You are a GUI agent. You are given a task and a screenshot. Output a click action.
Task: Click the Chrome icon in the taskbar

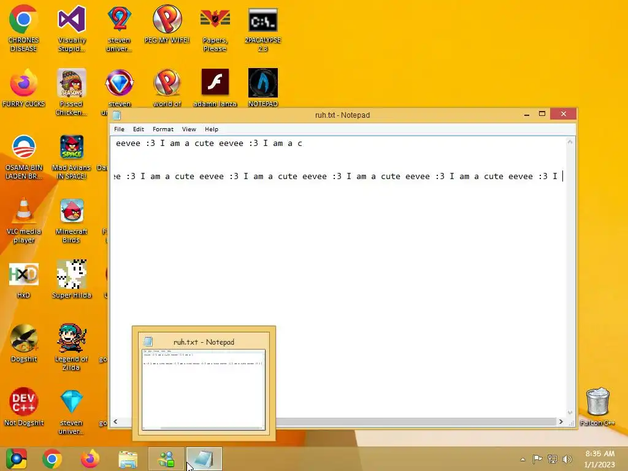pos(52,459)
